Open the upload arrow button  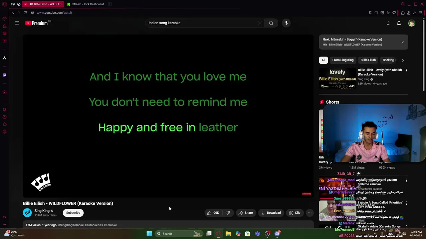pyautogui.click(x=388, y=23)
